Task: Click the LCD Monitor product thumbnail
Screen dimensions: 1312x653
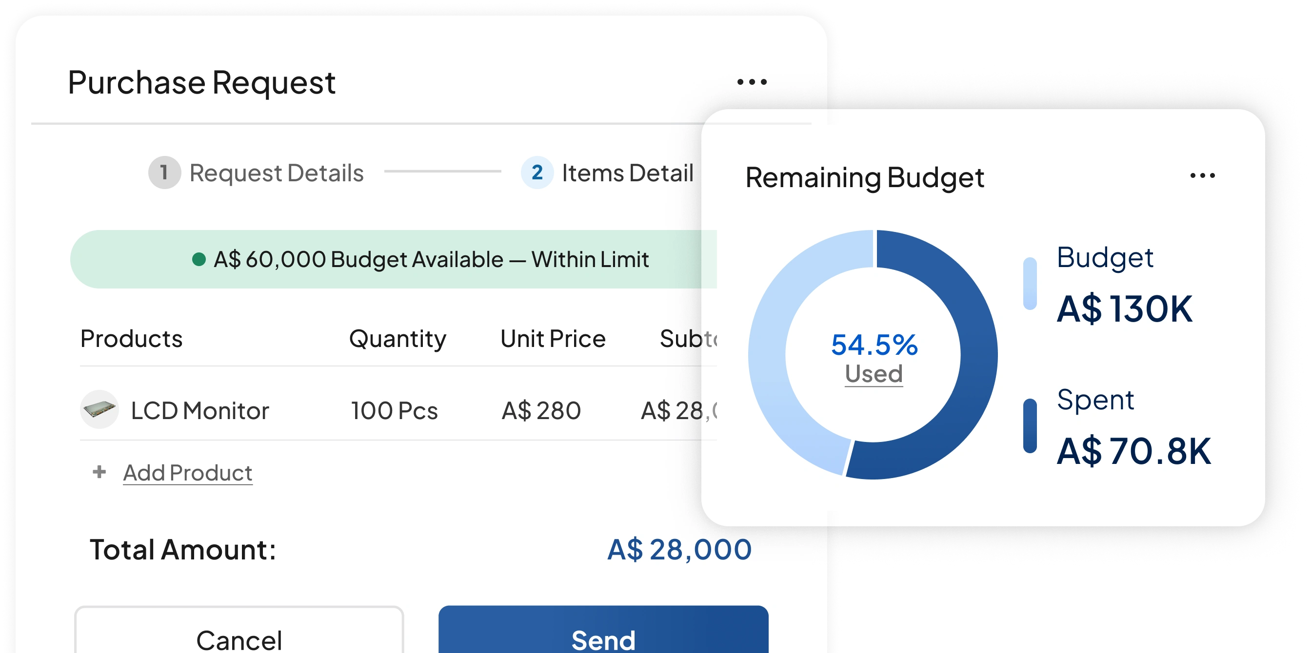Action: pyautogui.click(x=99, y=409)
